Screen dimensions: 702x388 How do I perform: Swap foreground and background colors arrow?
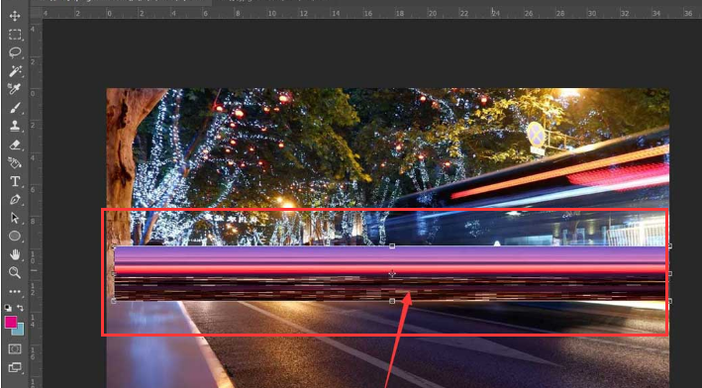pos(20,308)
